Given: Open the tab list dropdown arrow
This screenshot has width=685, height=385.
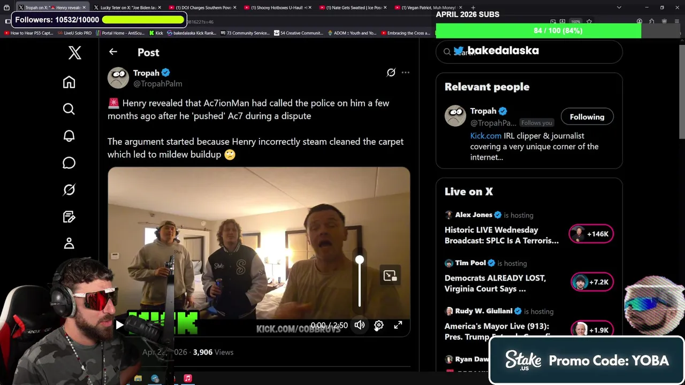Looking at the screenshot, I should coord(619,7).
